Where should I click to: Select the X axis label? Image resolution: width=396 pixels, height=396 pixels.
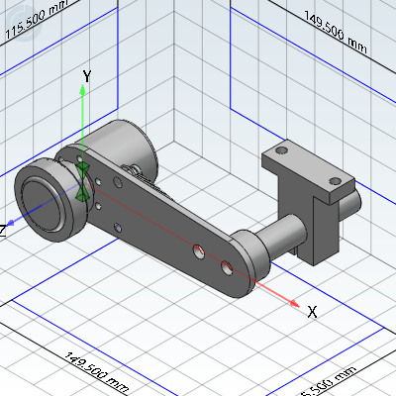[x=312, y=312]
